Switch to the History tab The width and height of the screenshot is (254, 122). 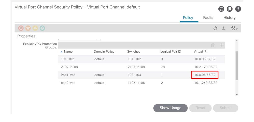pos(229,18)
